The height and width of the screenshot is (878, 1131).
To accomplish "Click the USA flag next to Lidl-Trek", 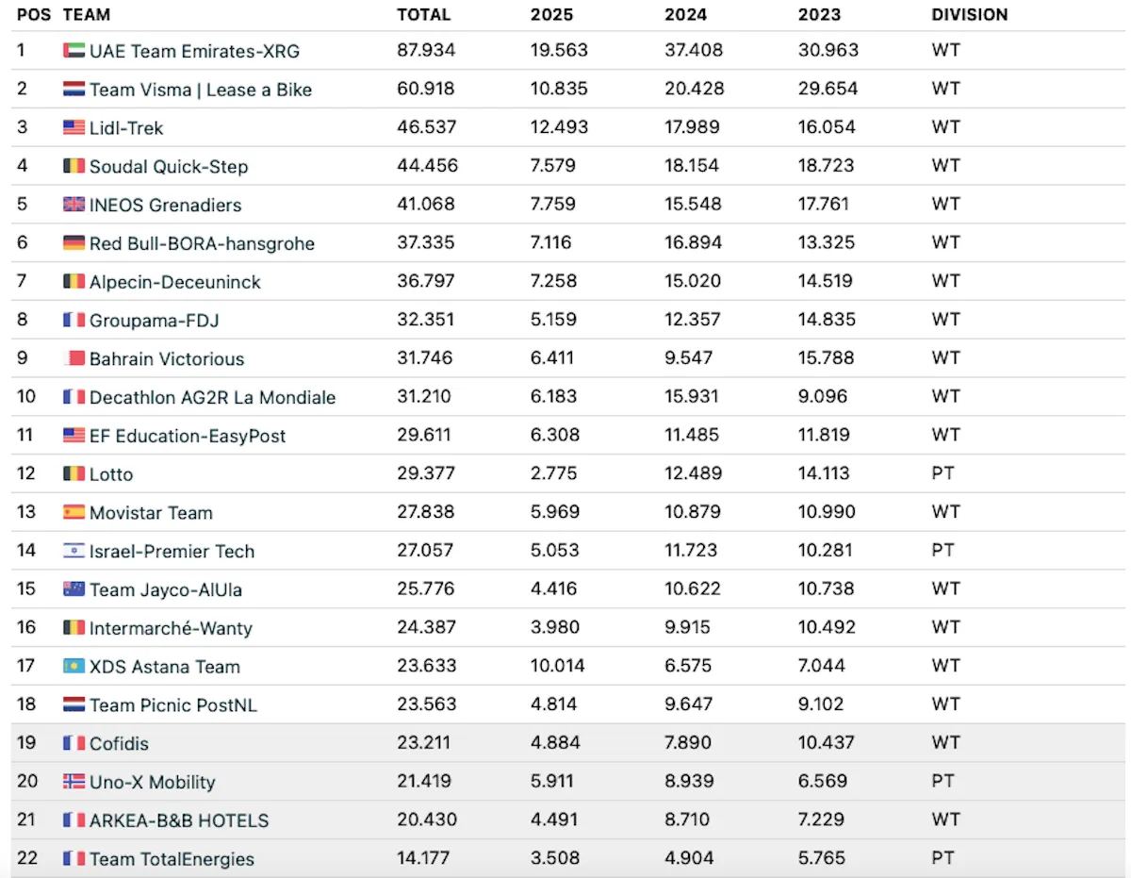I will click(74, 127).
